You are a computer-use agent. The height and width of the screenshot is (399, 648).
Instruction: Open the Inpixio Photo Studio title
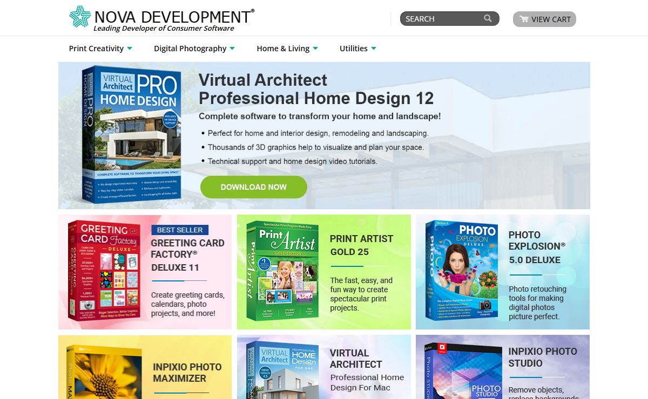pos(543,357)
